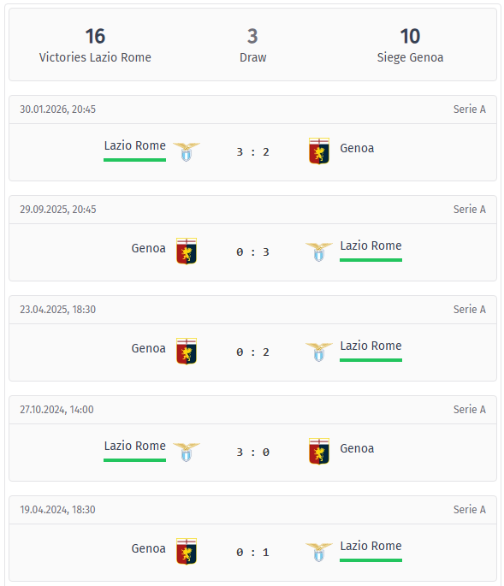Select the 23.04.2025, 18:30 match date header
Viewport: 504px width, 586px height.
click(x=57, y=310)
